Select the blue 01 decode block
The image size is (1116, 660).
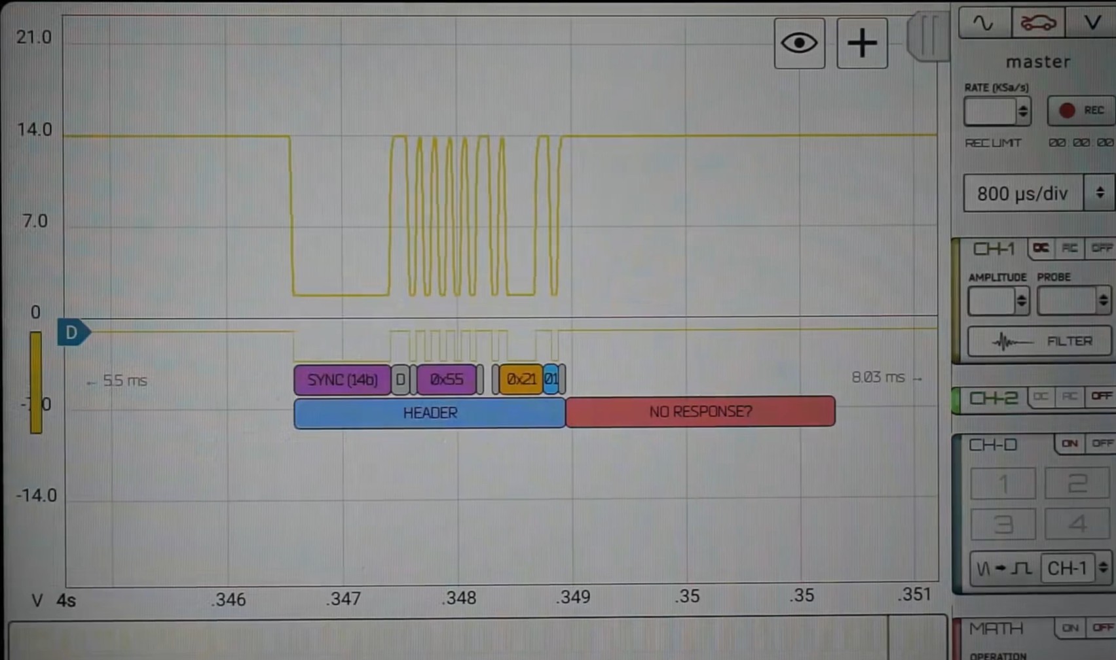pos(551,379)
